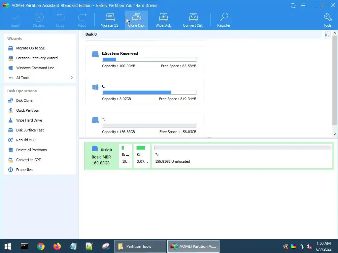The height and width of the screenshot is (253, 338).
Task: Click the Windows Command Line icon
Action: pyautogui.click(x=11, y=68)
